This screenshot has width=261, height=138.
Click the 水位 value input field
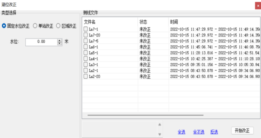41,42
